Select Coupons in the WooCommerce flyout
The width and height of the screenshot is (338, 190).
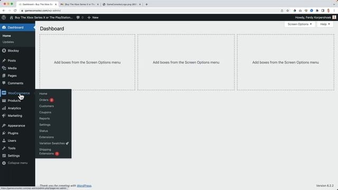coord(45,112)
